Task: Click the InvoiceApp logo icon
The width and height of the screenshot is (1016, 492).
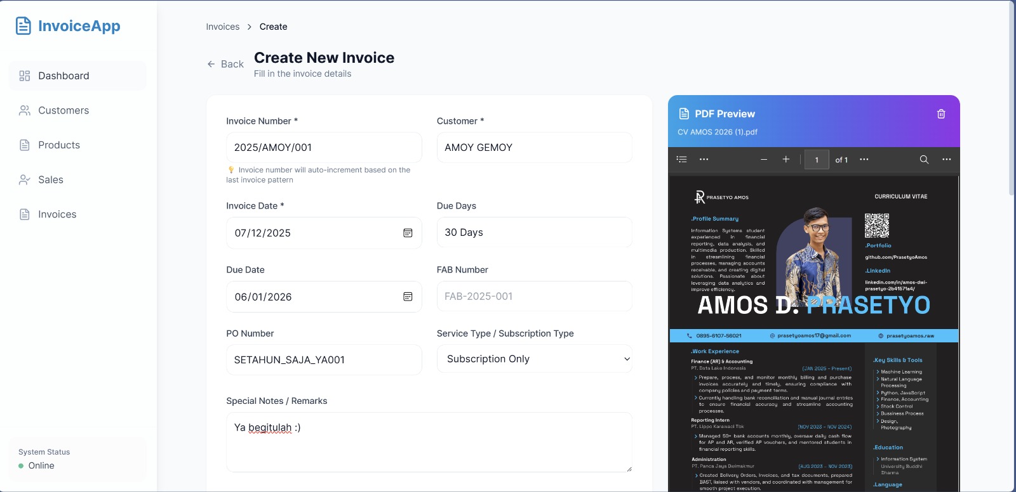Action: click(x=23, y=26)
